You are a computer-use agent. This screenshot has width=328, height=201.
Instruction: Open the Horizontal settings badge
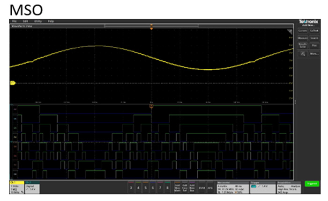pos(232,187)
